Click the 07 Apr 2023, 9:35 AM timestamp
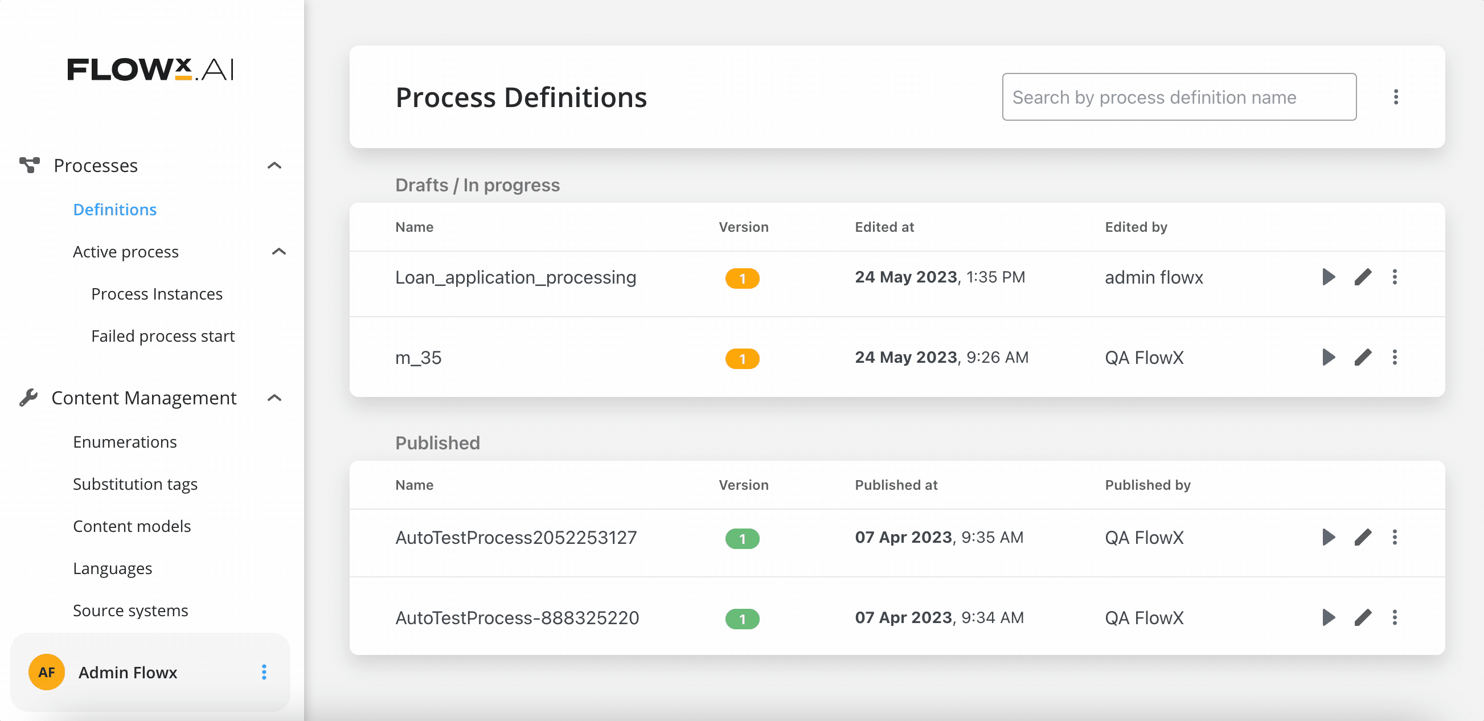Image resolution: width=1484 pixels, height=721 pixels. [939, 537]
